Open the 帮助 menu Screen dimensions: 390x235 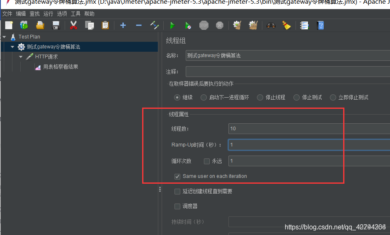click(x=89, y=14)
